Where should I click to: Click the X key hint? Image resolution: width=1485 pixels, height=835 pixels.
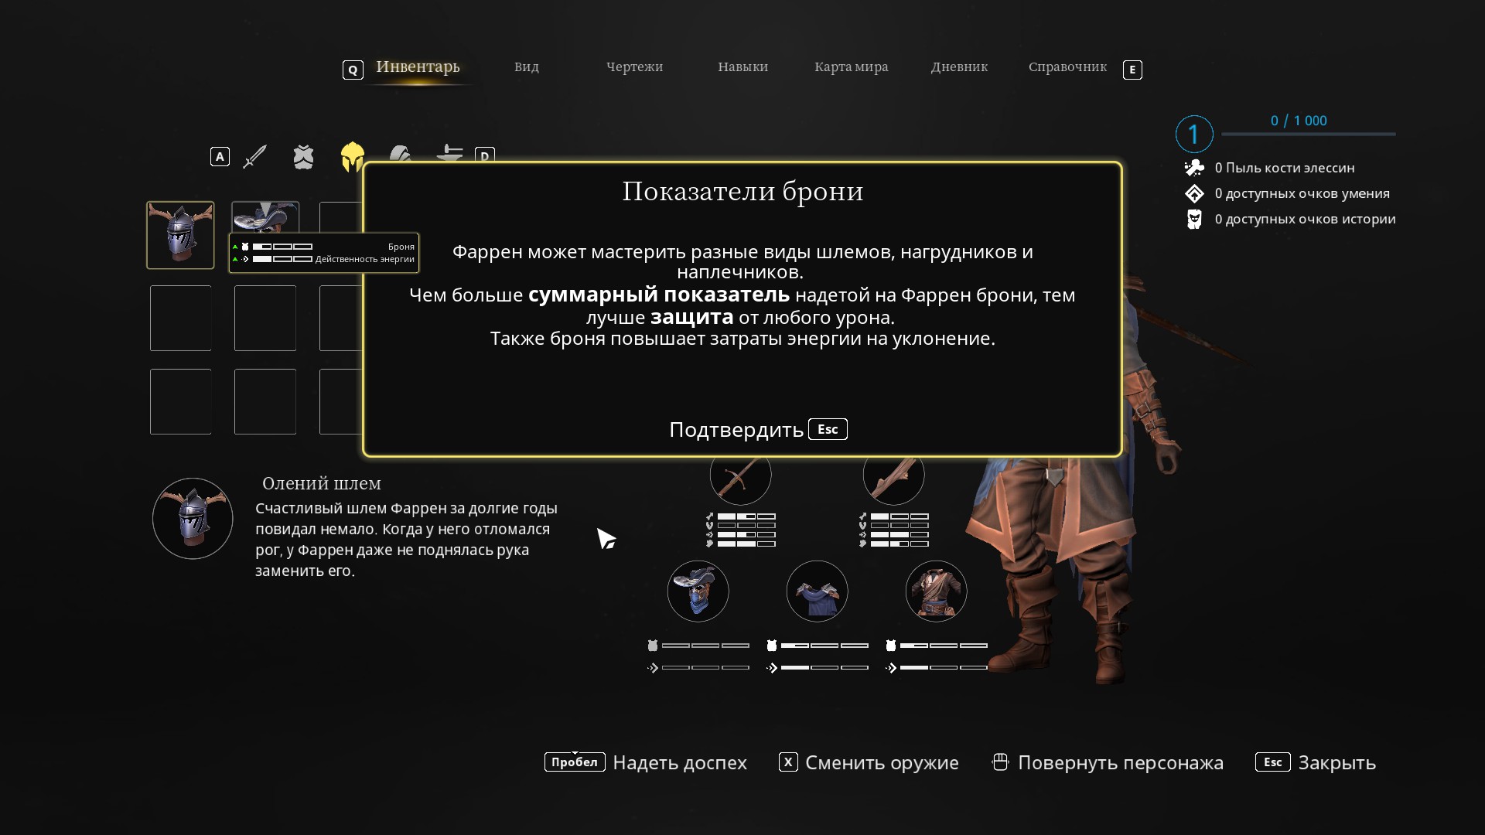tap(788, 762)
